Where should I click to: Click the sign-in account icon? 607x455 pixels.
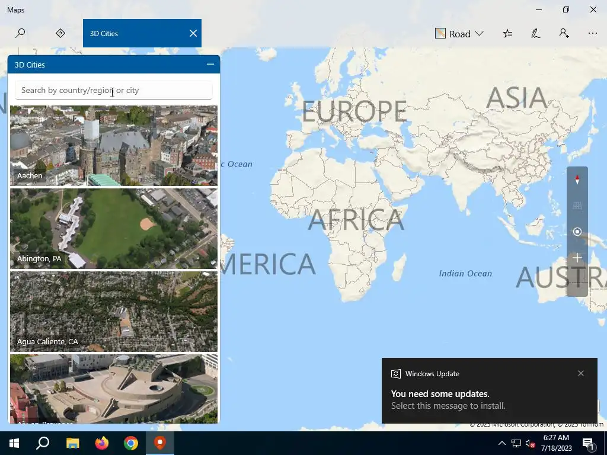[x=564, y=34]
